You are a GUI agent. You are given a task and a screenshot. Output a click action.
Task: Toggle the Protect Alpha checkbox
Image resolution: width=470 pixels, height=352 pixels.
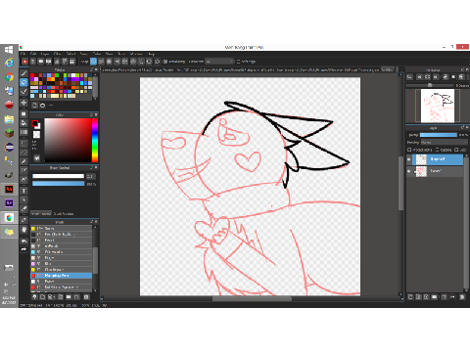pyautogui.click(x=409, y=150)
